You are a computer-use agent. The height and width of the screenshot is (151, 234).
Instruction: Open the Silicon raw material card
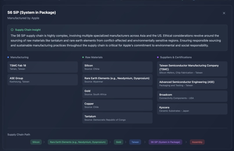click(x=117, y=67)
